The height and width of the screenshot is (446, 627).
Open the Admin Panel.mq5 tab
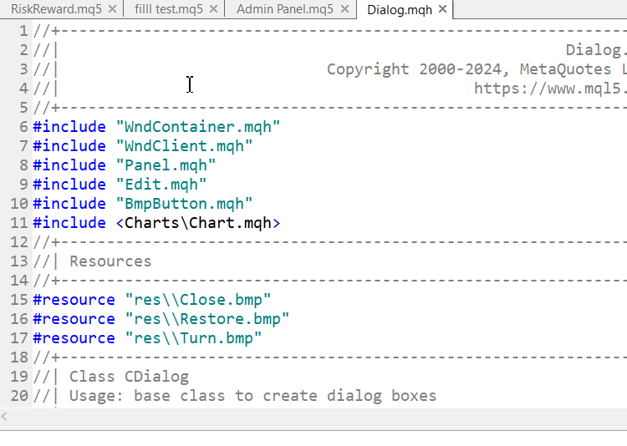[x=285, y=9]
